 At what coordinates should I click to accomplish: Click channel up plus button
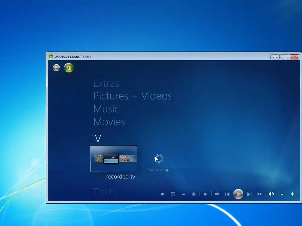[x=194, y=194]
